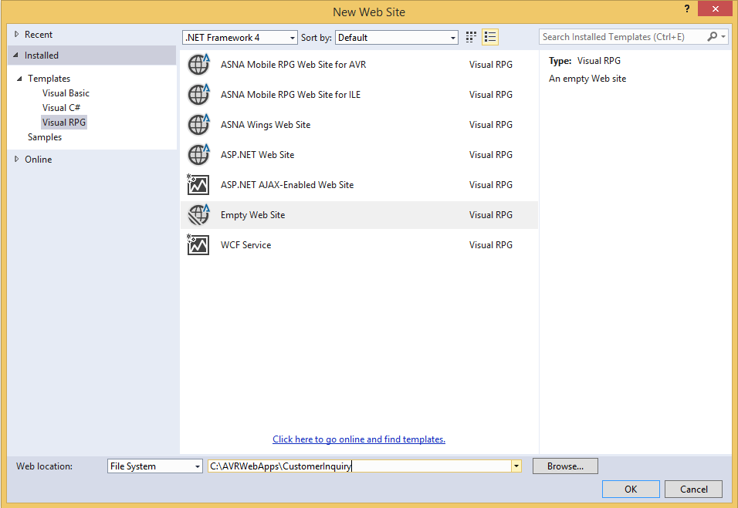Select the Recent category label
The image size is (738, 508).
point(39,35)
